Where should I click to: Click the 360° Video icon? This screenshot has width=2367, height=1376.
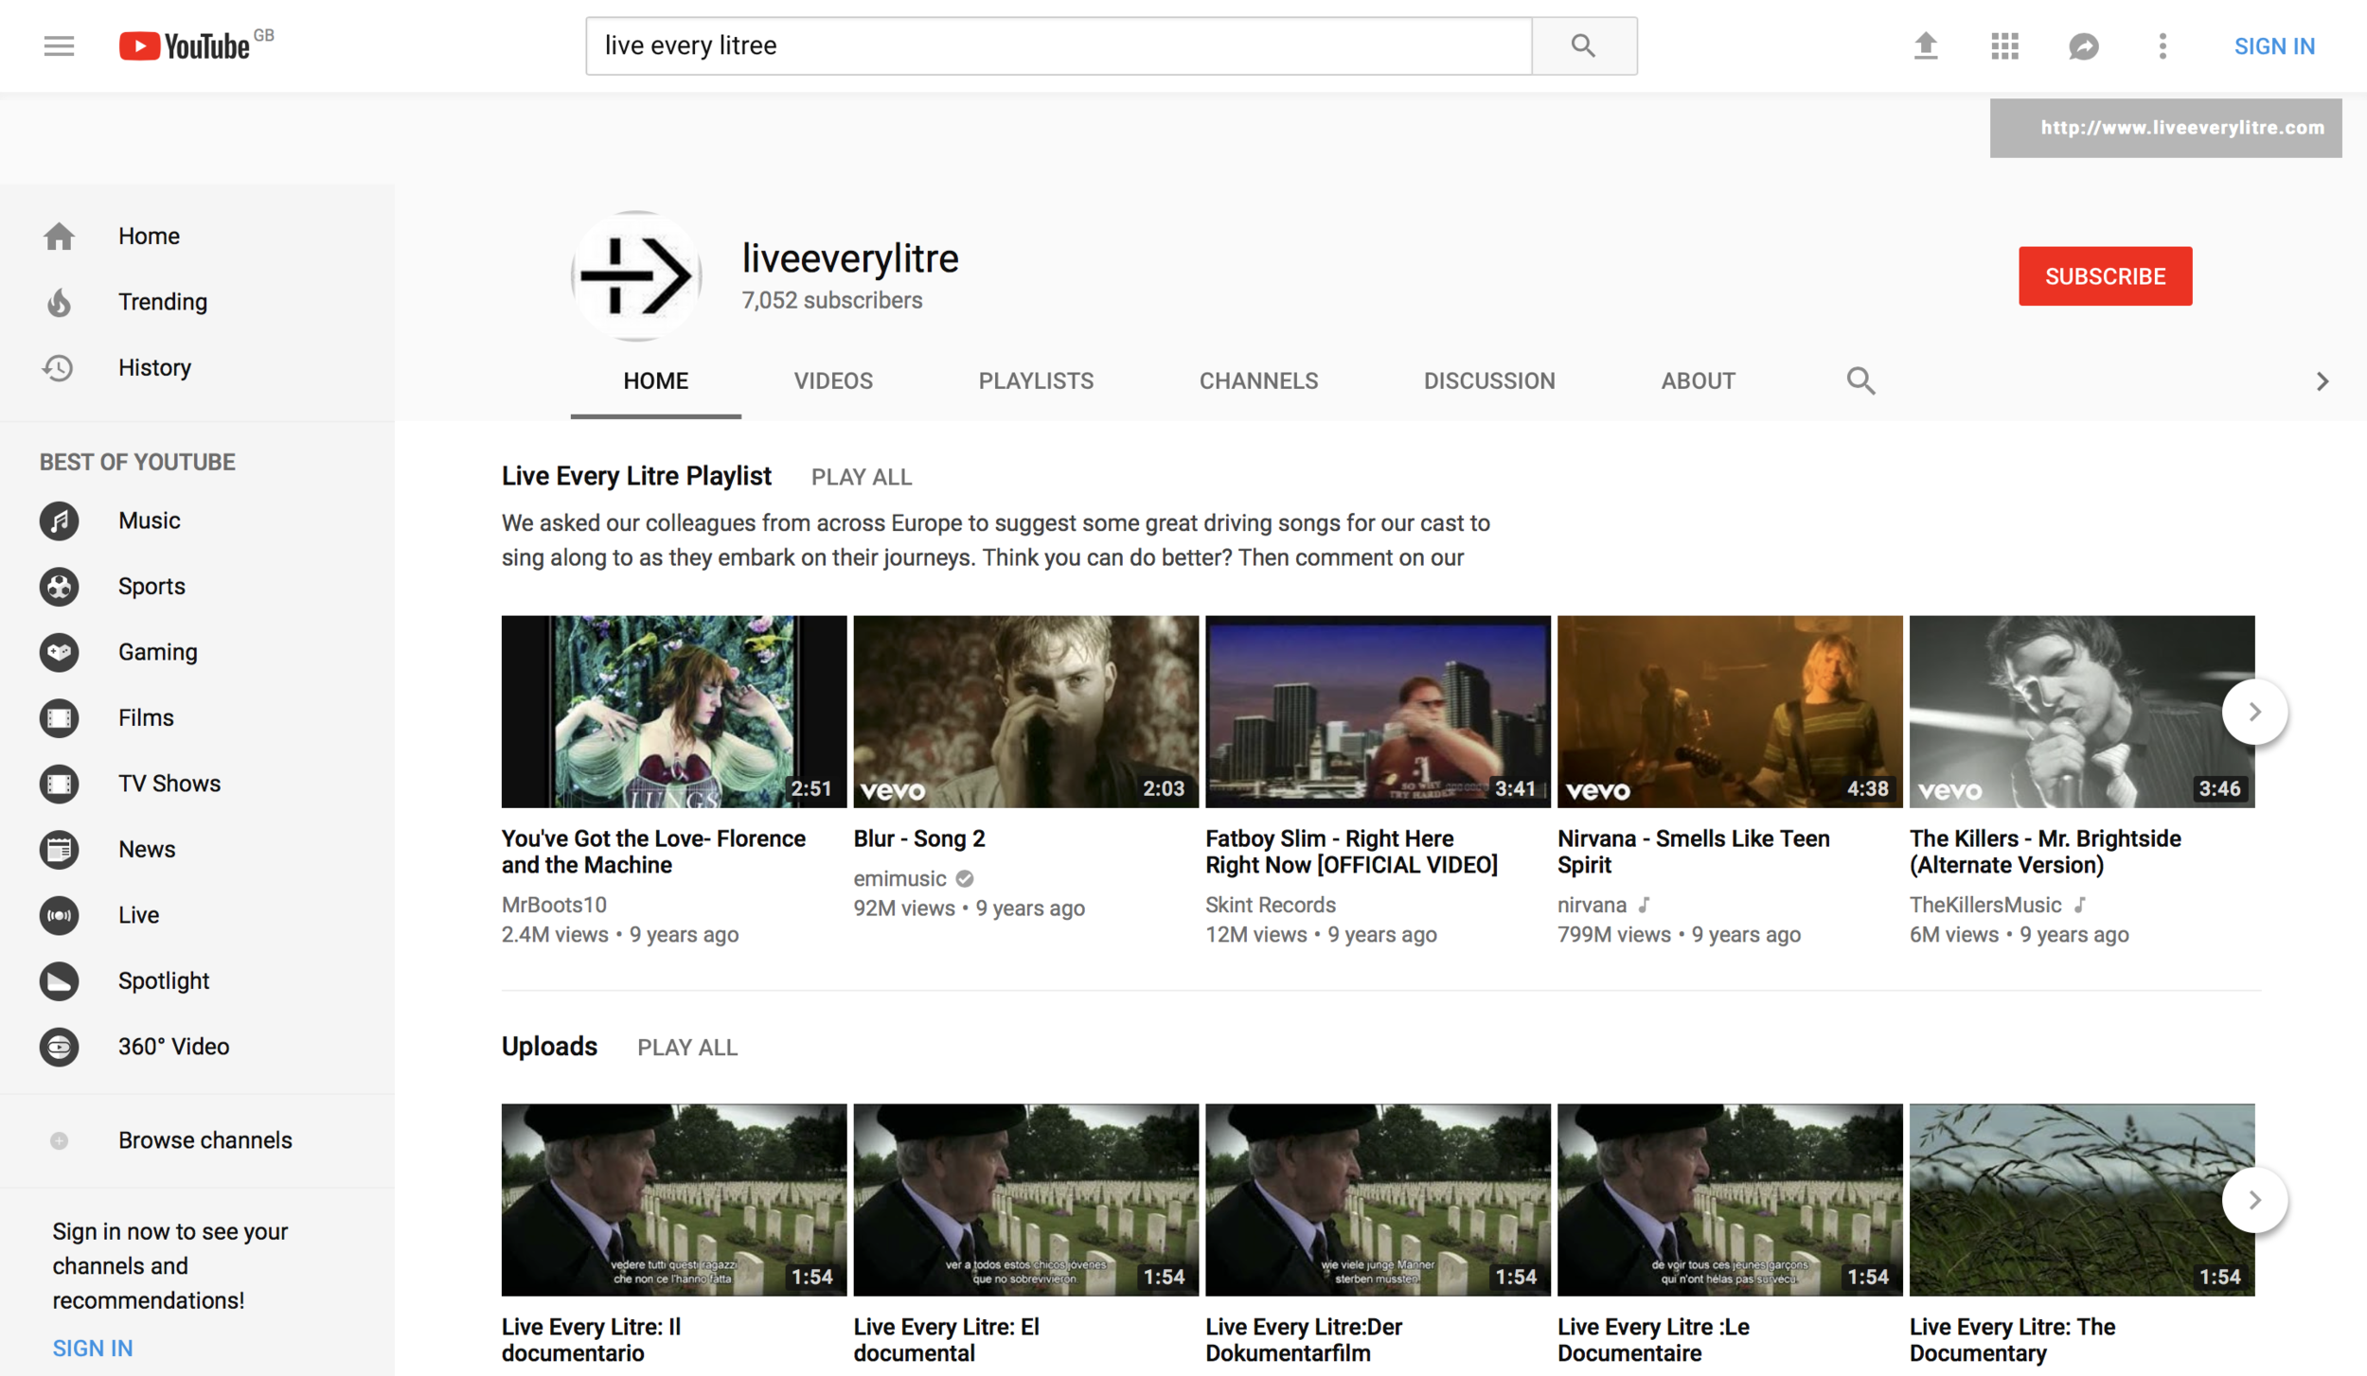point(59,1047)
